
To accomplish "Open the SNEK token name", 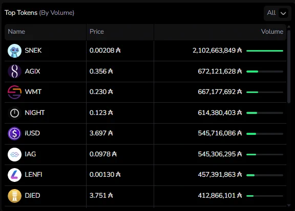I will click(x=33, y=51).
